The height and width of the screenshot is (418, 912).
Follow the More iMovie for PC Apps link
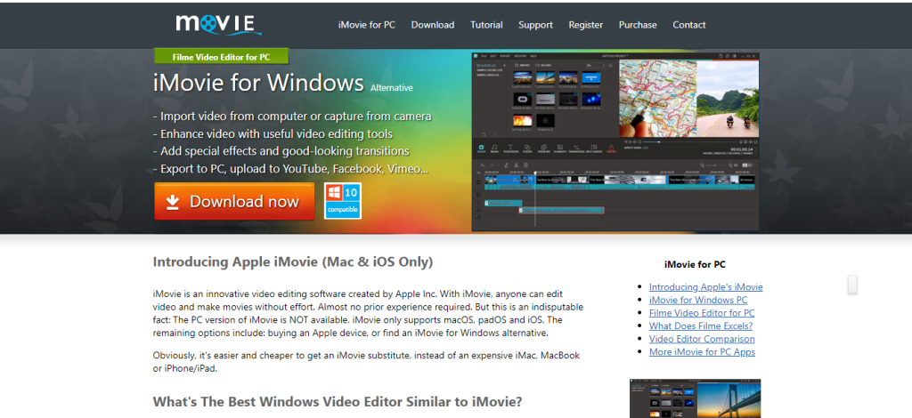tap(702, 352)
